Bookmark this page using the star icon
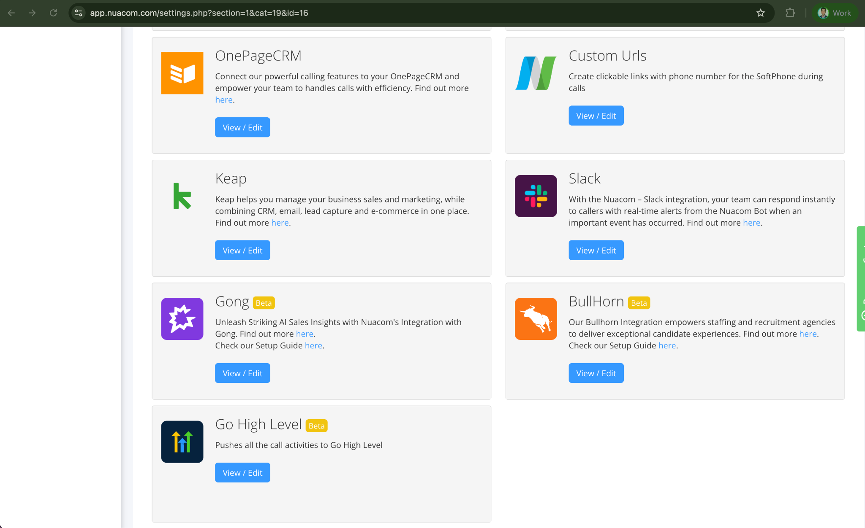Viewport: 865px width, 528px height. (x=761, y=13)
